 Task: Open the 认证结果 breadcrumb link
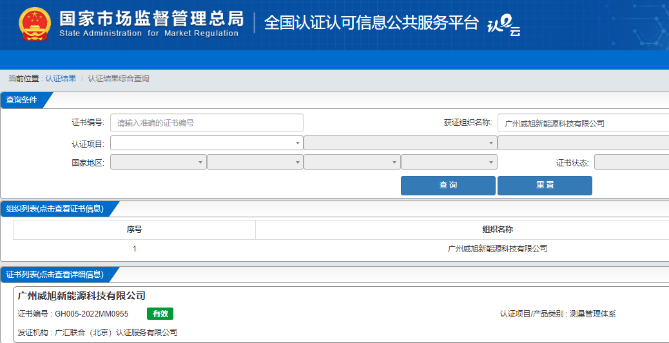coord(61,79)
